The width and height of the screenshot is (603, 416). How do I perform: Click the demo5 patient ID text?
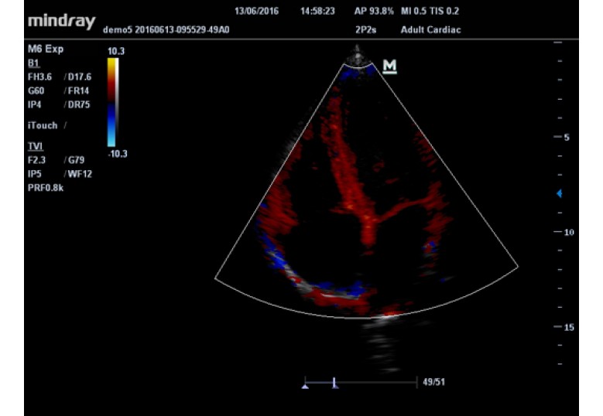pyautogui.click(x=166, y=29)
